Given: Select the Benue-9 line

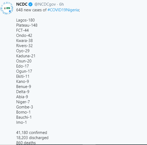Looking at the screenshot, I should (24, 87).
